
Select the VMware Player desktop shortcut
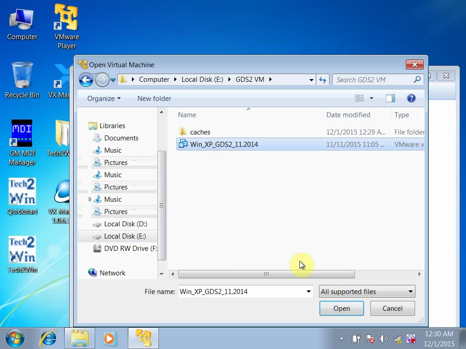[x=66, y=26]
